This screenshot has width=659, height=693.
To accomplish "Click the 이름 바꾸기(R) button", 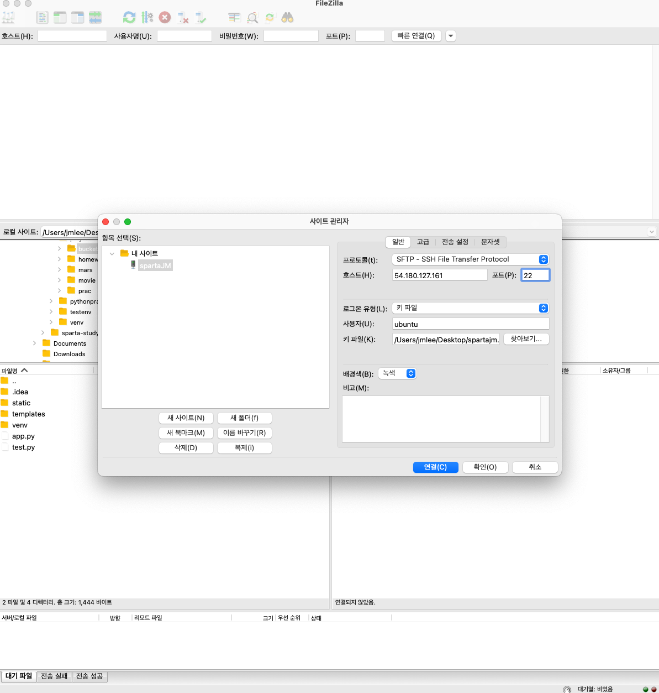I will [x=245, y=433].
